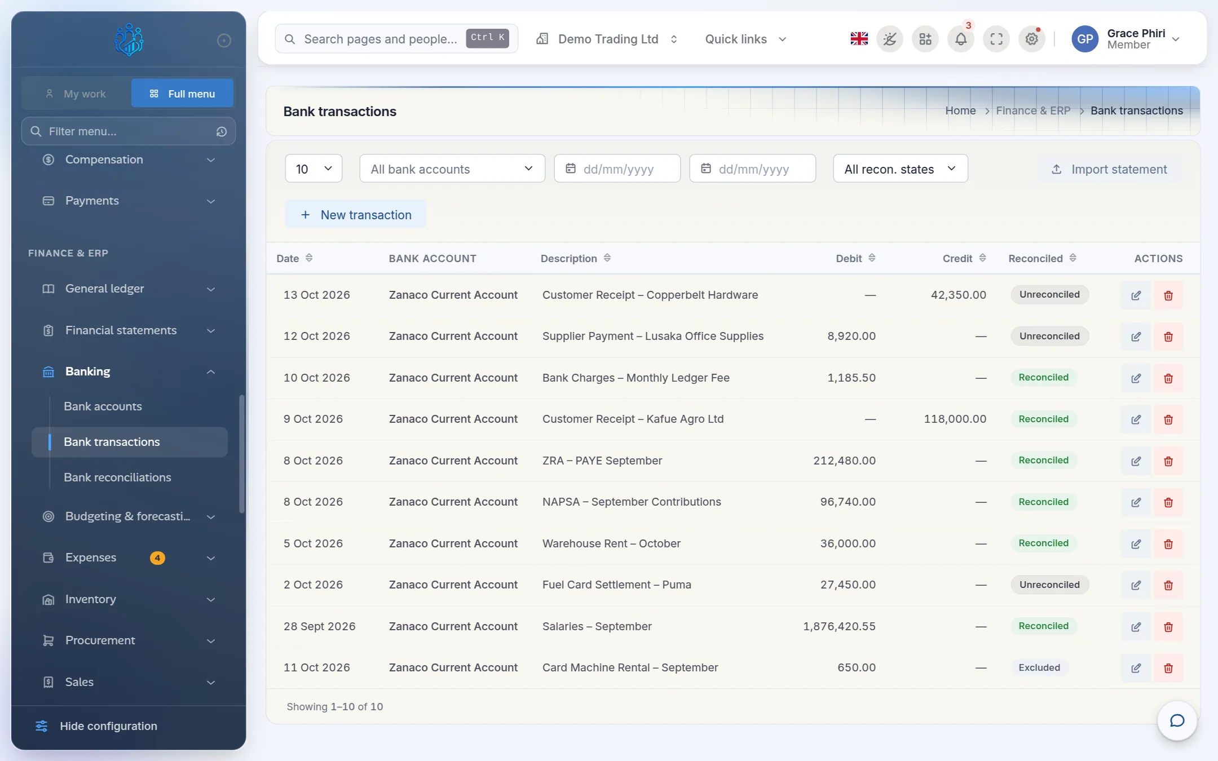Sort the table by Reconciled column
Viewport: 1218px width, 761px height.
(x=1043, y=258)
